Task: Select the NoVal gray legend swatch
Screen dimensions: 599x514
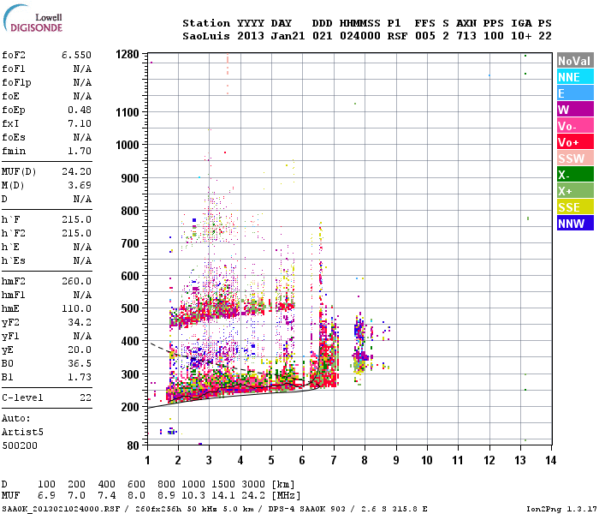Action: click(575, 61)
